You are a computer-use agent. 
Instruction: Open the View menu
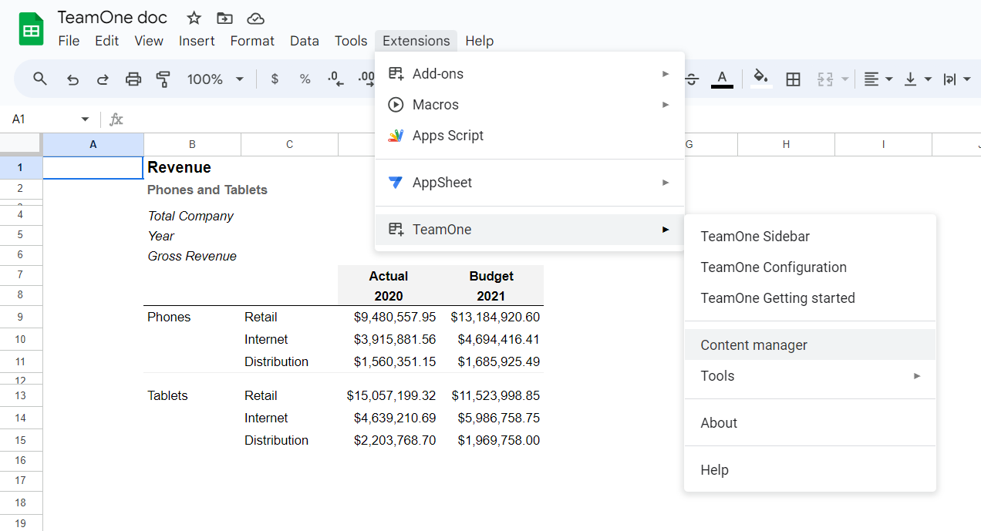(149, 41)
